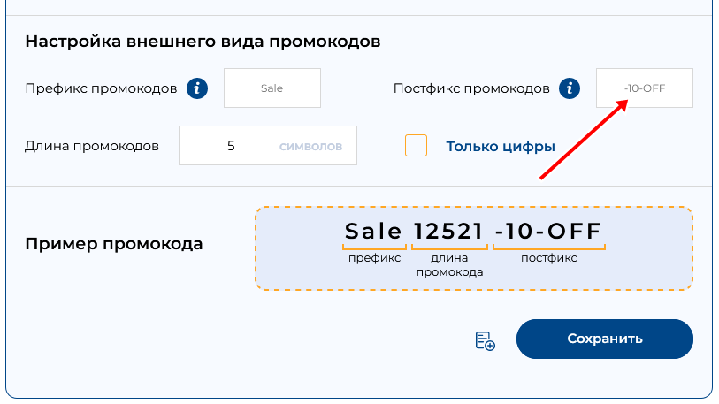The height and width of the screenshot is (404, 719).
Task: Click the small префикс caption under Sale
Action: coord(374,258)
